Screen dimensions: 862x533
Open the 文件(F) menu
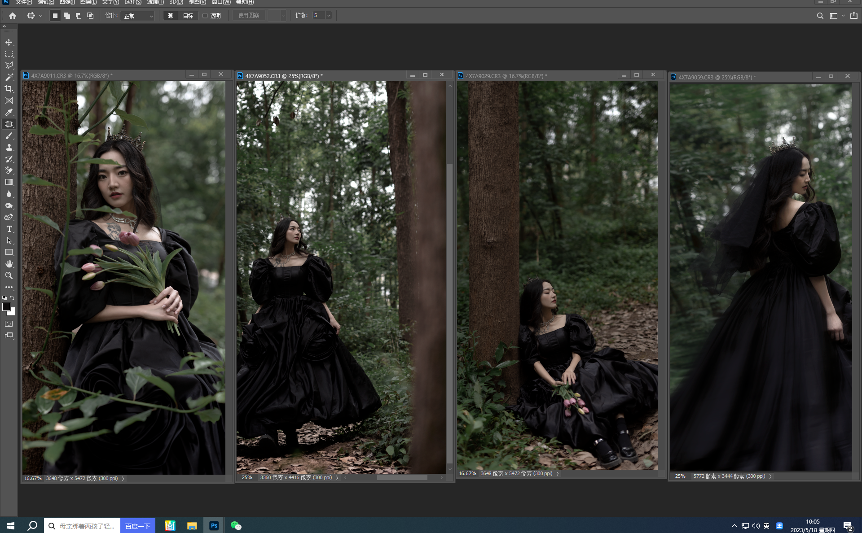pos(24,2)
